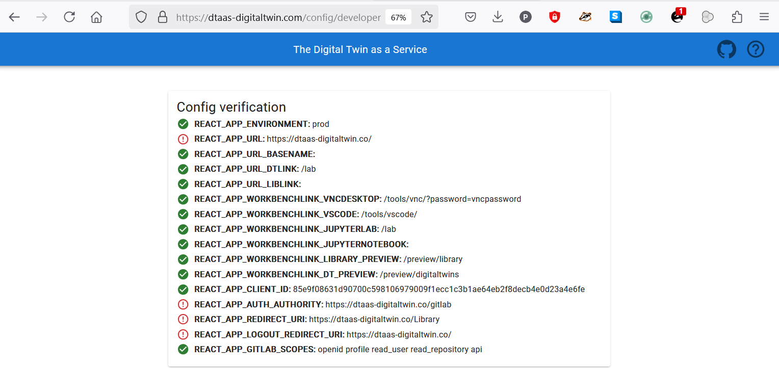
Task: Bookmark this page with the star icon
Action: 427,16
